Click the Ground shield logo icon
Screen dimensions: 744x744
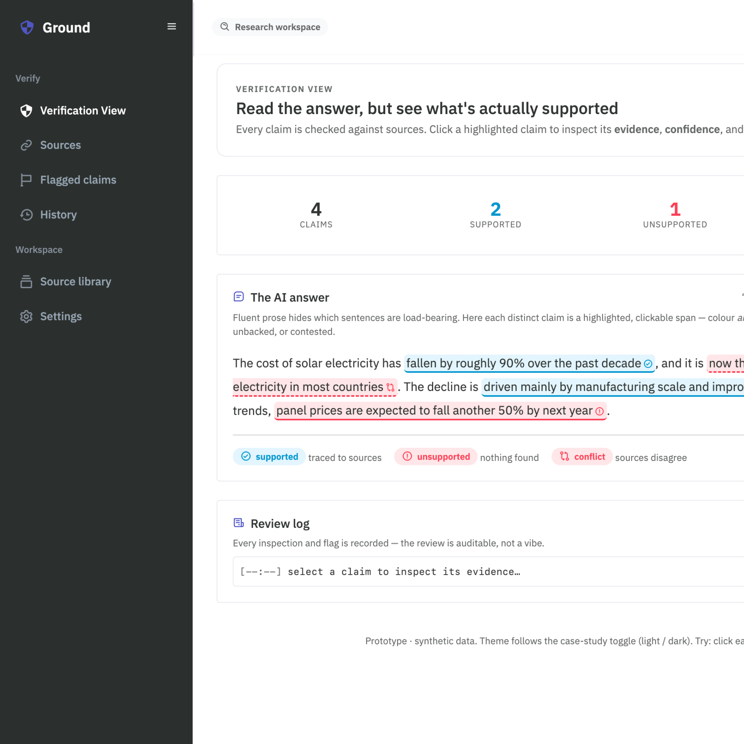tap(27, 27)
